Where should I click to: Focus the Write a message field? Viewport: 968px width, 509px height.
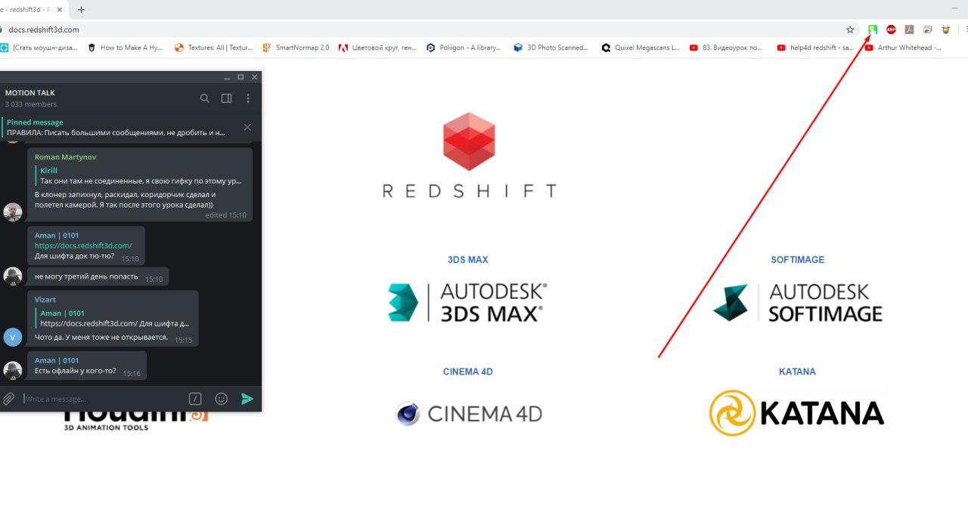click(102, 399)
